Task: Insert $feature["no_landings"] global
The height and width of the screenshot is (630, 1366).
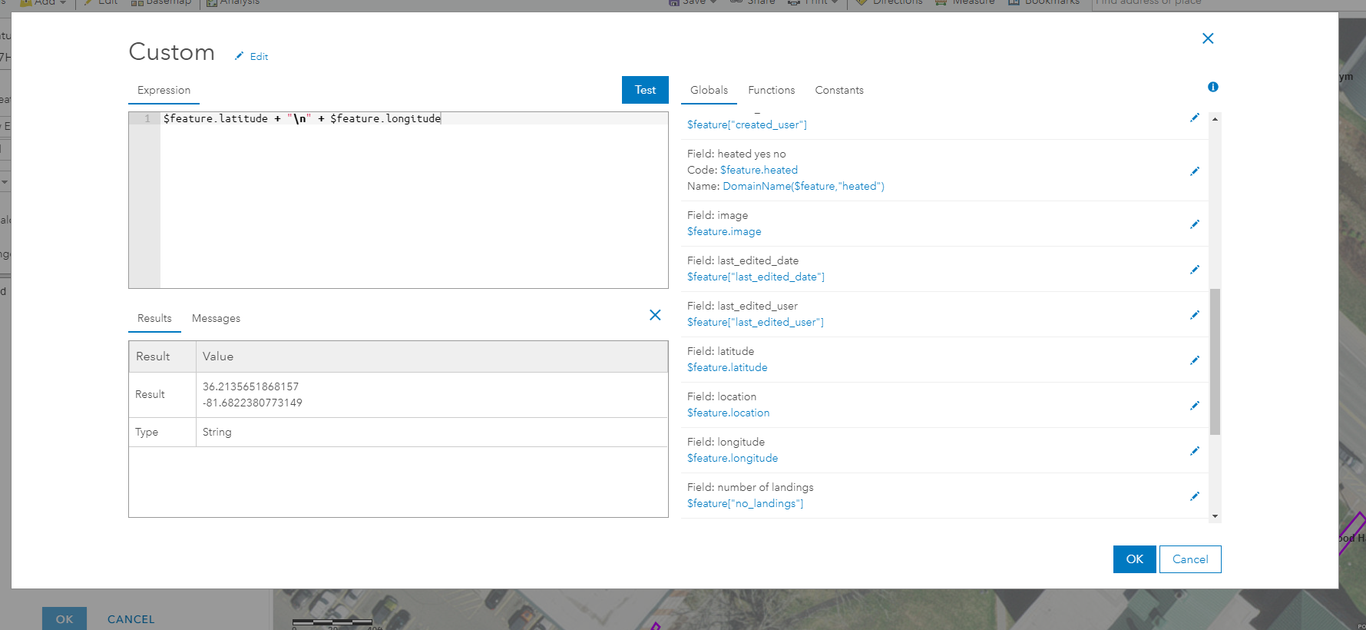Action: [x=745, y=503]
